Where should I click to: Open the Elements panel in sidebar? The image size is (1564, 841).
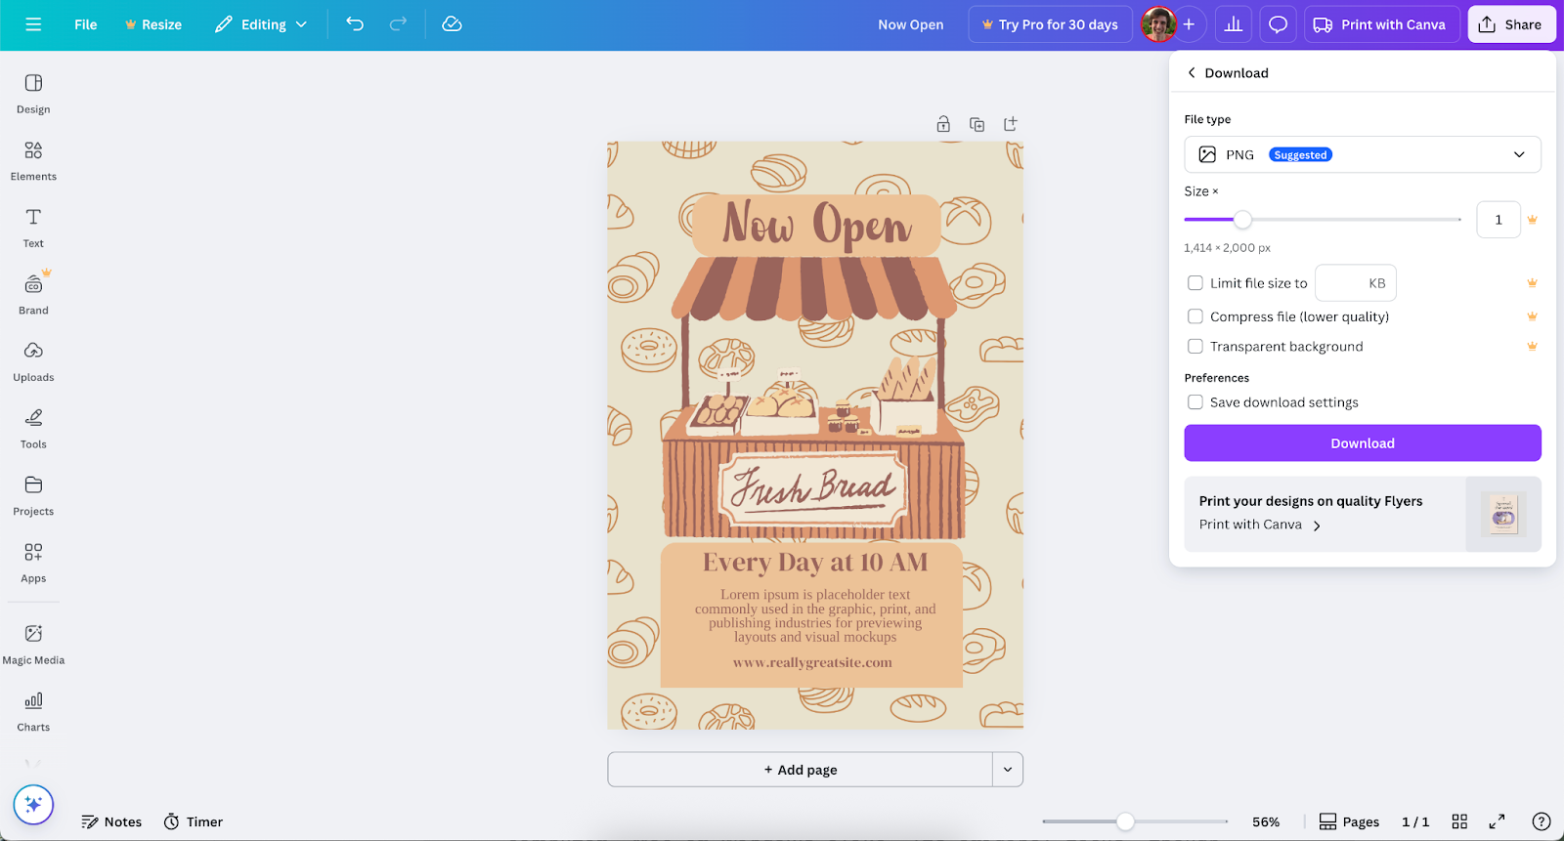(33, 161)
